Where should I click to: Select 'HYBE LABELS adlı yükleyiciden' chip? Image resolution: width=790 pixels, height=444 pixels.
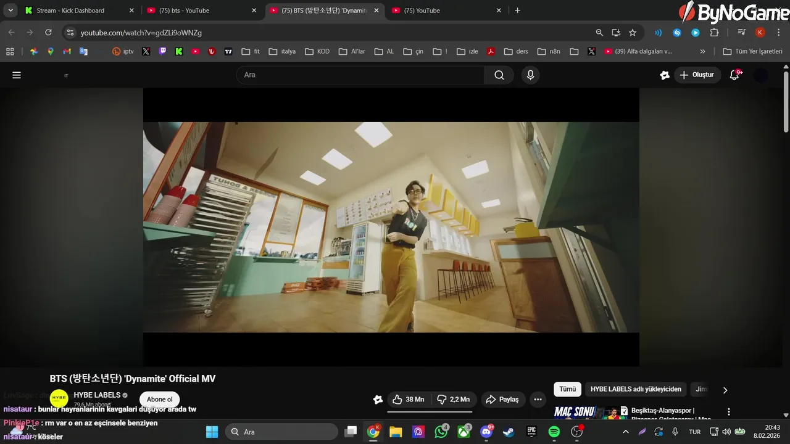click(x=636, y=389)
